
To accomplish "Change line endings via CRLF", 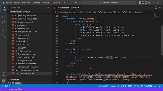I will coord(130,86).
